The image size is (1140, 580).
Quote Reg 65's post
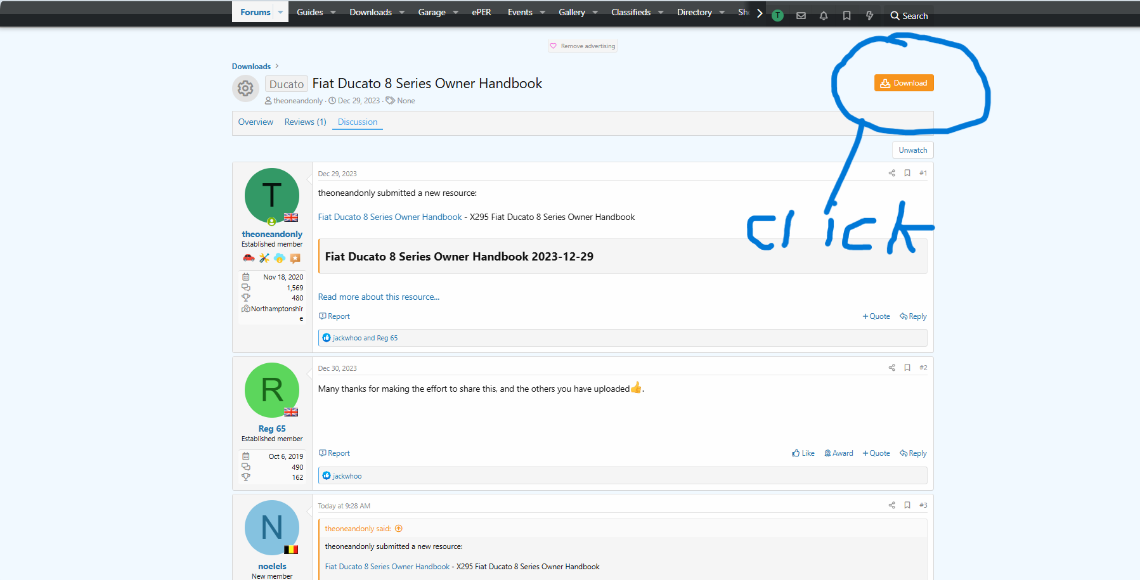coord(876,453)
